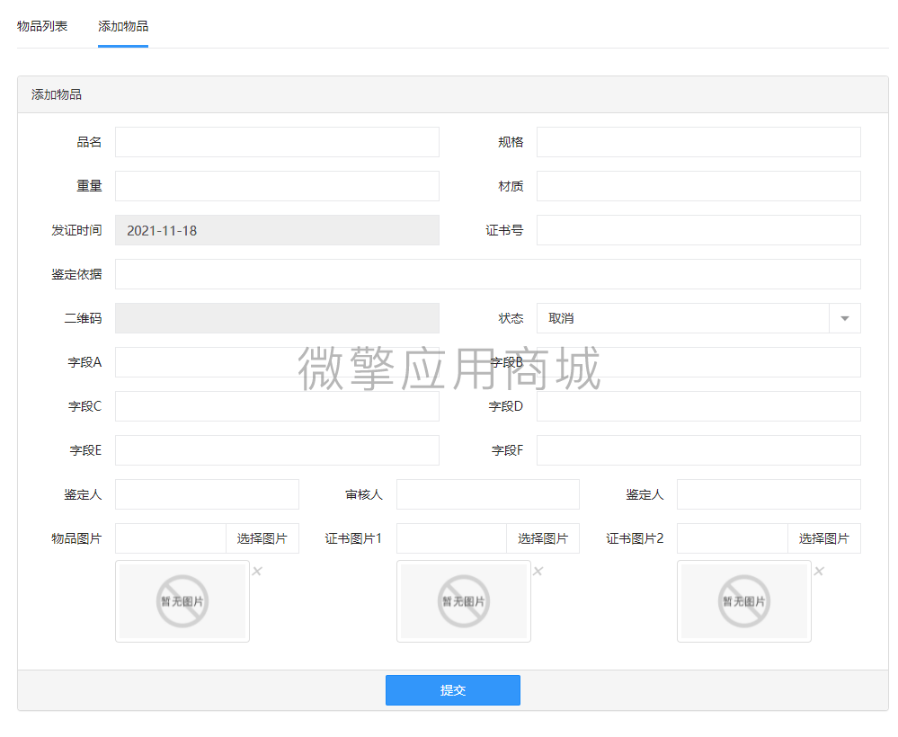Open the 发证时间 date field 2021-11-18
Viewport: 898px width, 737px height.
point(277,230)
